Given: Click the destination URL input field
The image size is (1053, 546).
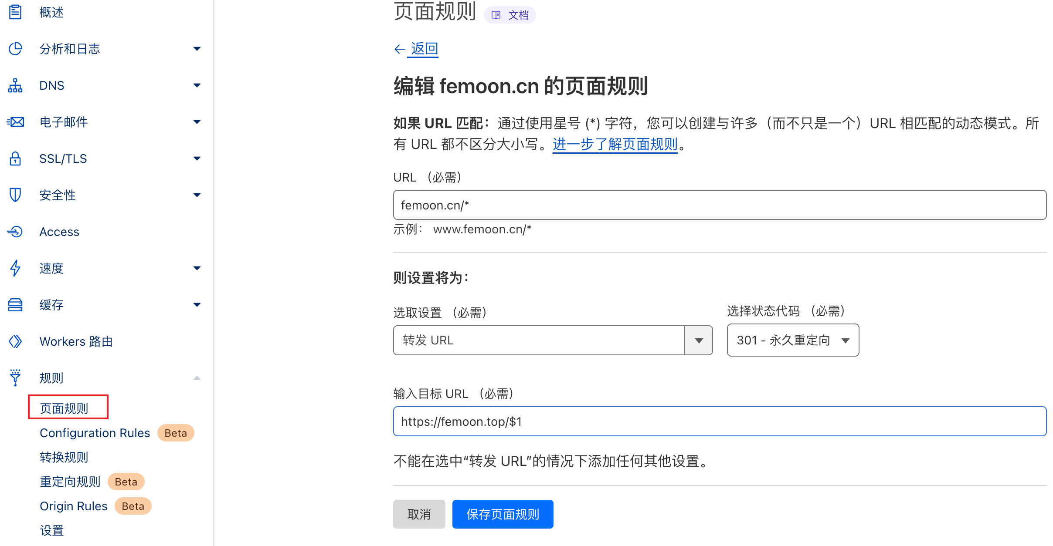Looking at the screenshot, I should coord(719,421).
